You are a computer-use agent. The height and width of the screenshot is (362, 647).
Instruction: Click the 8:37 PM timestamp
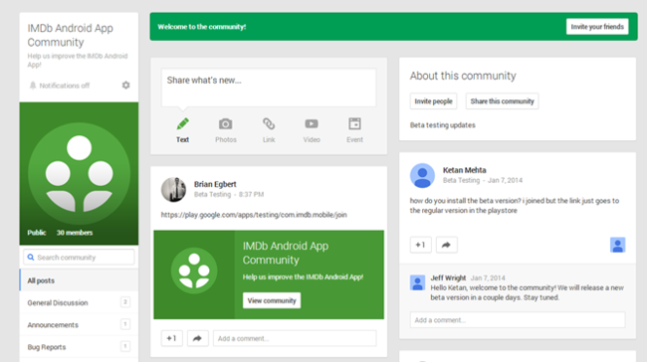pos(251,194)
